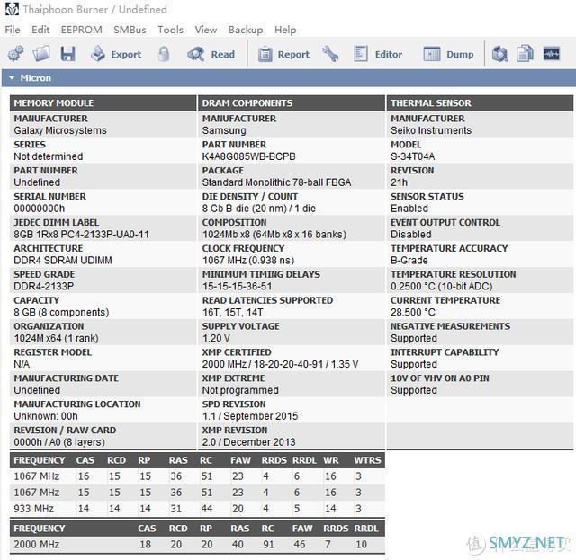Click clock frequency 1067 MHz (0.938 ns)
576x560 pixels.
tap(248, 260)
